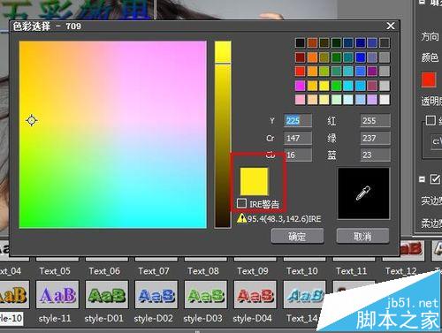This screenshot has width=442, height=333.
Task: Enable the IRE警告 checkbox
Action: 241,203
